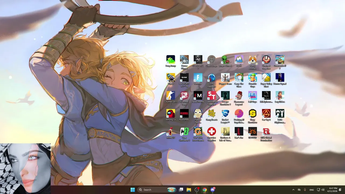Click the microphone tray icon
Viewport: 345px width, 194px height.
pyautogui.click(x=305, y=190)
